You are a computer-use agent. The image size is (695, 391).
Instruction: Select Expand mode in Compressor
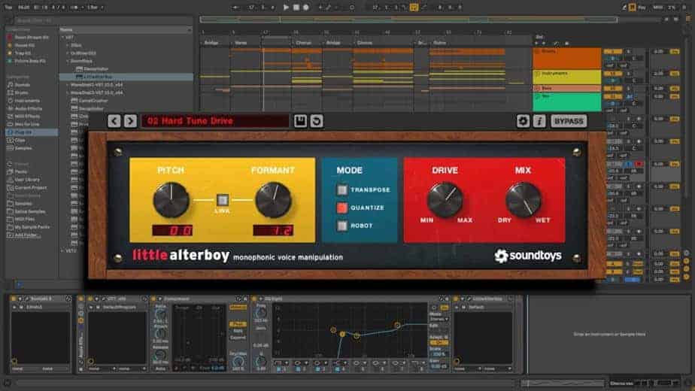coord(238,338)
